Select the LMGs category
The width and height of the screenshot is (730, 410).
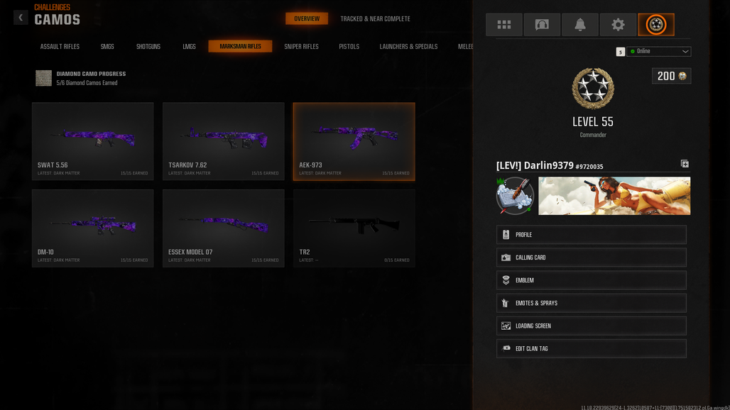pos(189,47)
